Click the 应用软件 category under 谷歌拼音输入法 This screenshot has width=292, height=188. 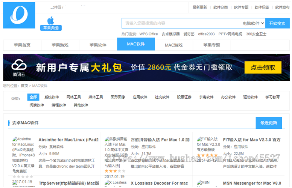pos(149,147)
